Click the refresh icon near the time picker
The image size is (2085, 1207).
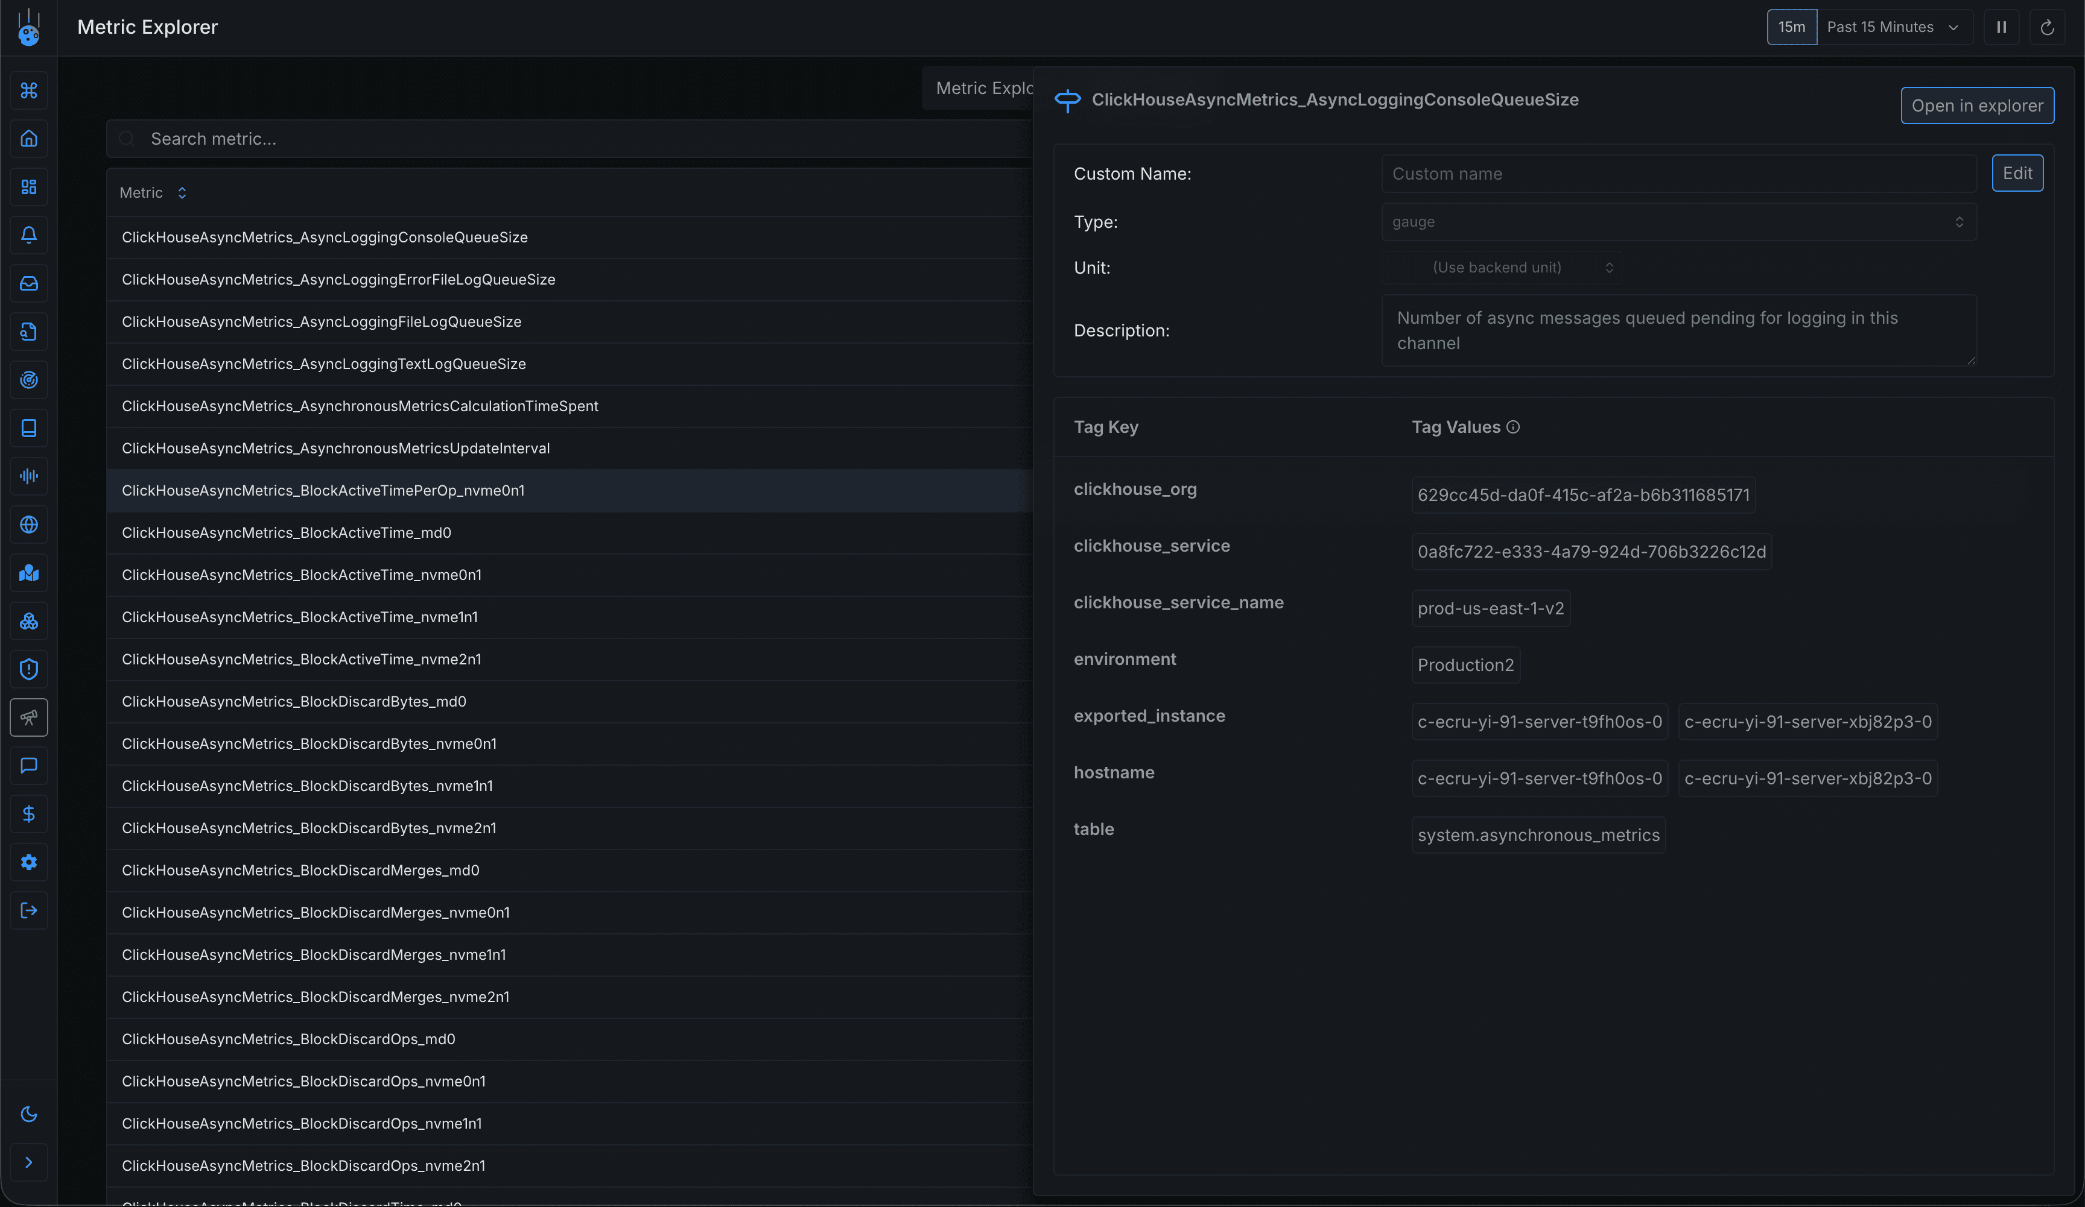point(2047,27)
